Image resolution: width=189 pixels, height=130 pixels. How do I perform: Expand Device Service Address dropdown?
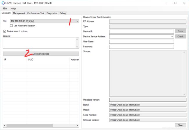pos(172,36)
